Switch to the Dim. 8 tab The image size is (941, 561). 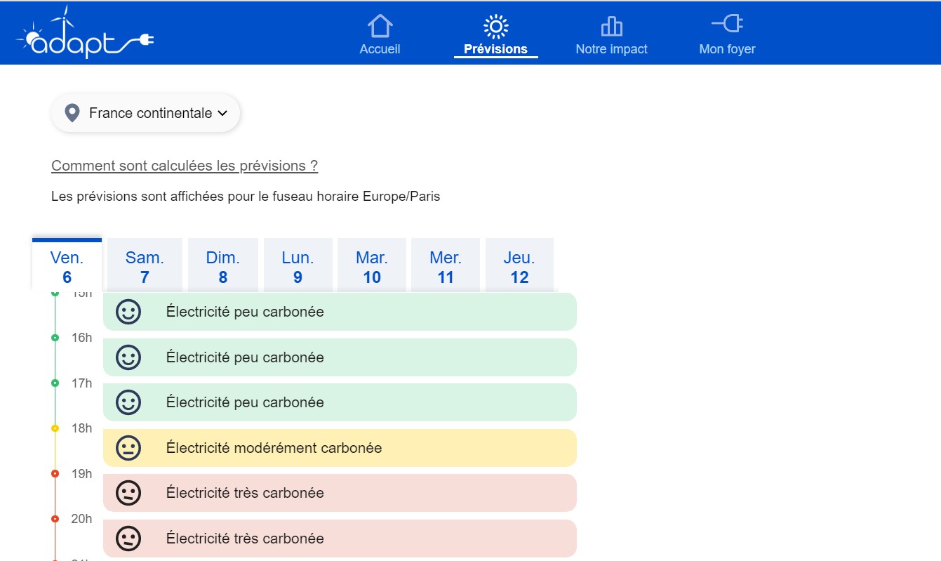point(222,267)
